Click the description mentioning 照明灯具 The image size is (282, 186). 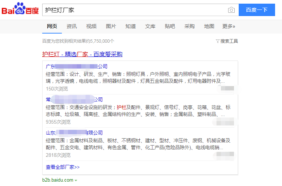(x=138, y=78)
